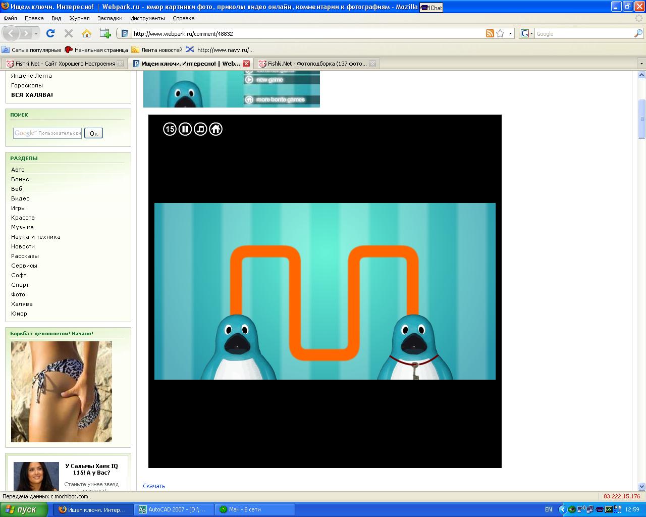646x517 pixels.
Task: Click the EN language indicator in tray
Action: click(x=549, y=509)
